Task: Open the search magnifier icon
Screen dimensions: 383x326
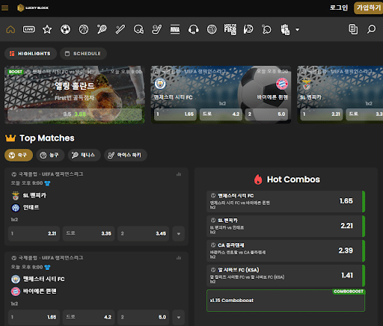Action: (x=371, y=29)
